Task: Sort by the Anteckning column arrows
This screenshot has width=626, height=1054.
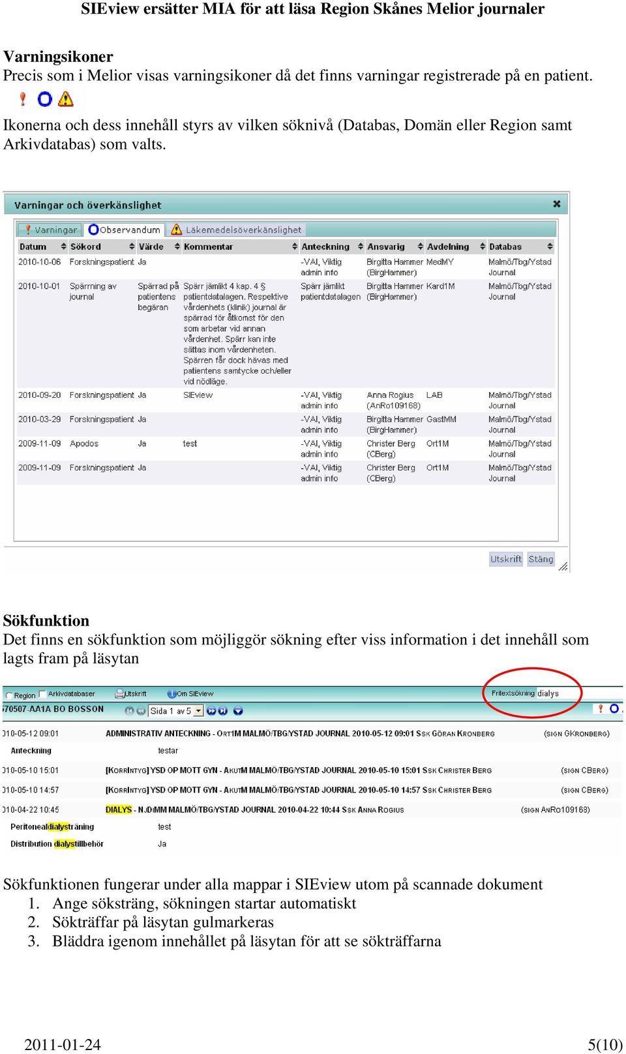Action: [x=361, y=247]
